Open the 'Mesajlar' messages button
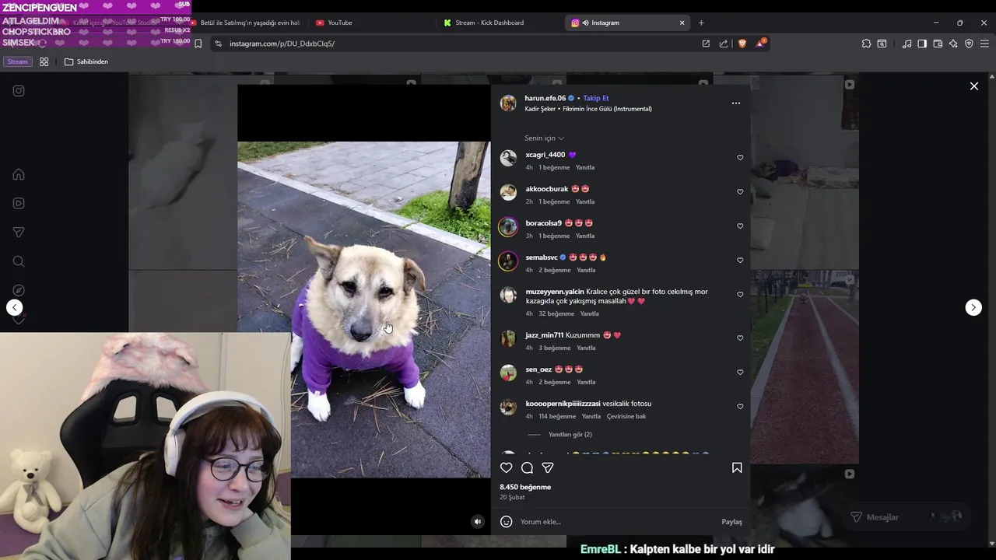The width and height of the screenshot is (996, 560). pyautogui.click(x=907, y=517)
